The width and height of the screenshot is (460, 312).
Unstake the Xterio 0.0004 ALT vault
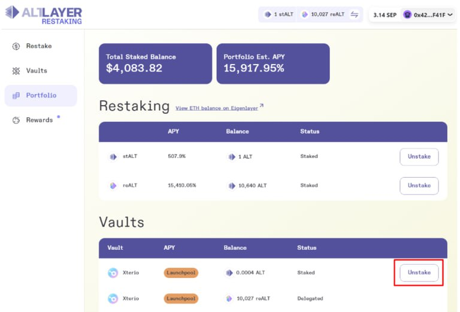[419, 272]
